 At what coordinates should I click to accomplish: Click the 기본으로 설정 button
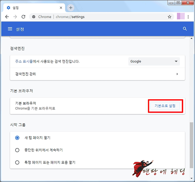pyautogui.click(x=165, y=106)
